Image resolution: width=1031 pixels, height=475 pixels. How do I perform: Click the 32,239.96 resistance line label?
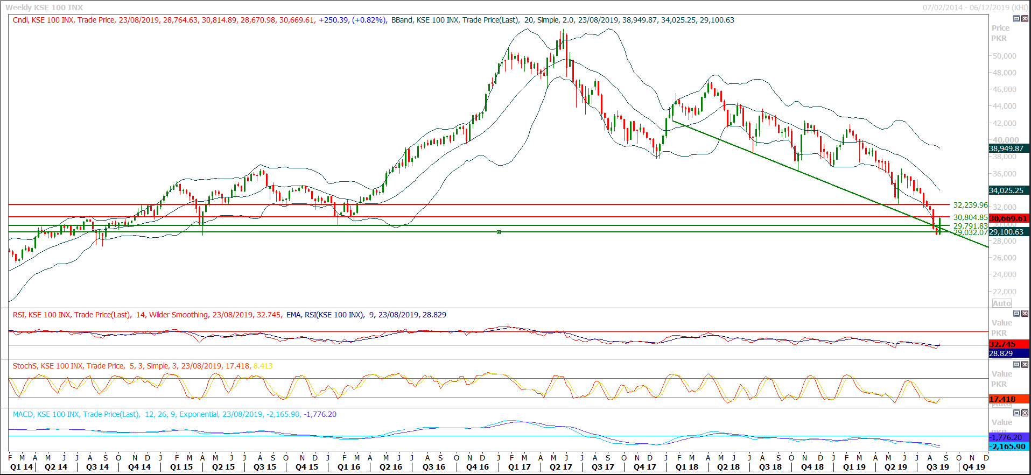pyautogui.click(x=970, y=205)
